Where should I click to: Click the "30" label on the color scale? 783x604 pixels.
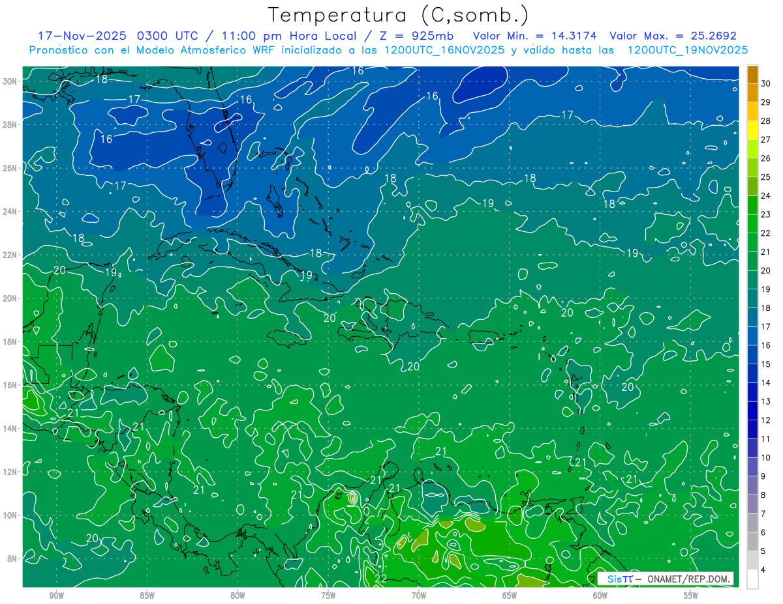pos(766,83)
